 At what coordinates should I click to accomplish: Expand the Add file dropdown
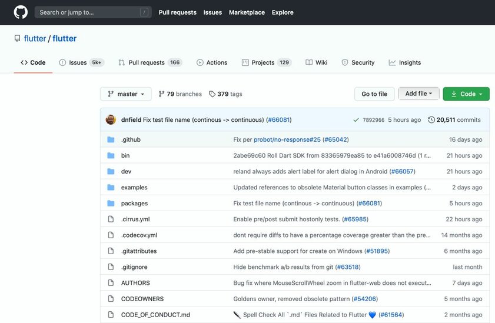click(418, 94)
